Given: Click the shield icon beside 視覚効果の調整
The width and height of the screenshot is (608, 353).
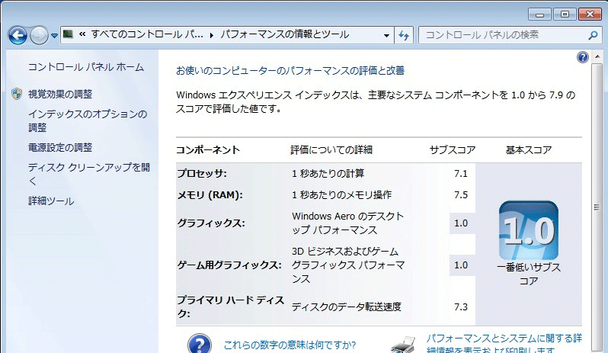Looking at the screenshot, I should 17,94.
